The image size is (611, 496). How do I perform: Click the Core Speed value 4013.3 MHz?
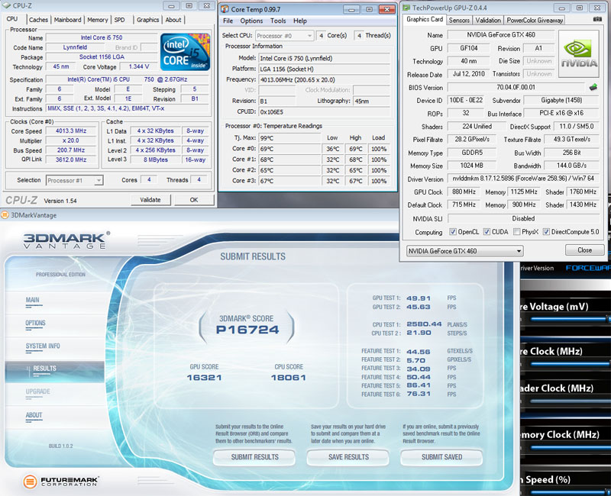point(71,131)
